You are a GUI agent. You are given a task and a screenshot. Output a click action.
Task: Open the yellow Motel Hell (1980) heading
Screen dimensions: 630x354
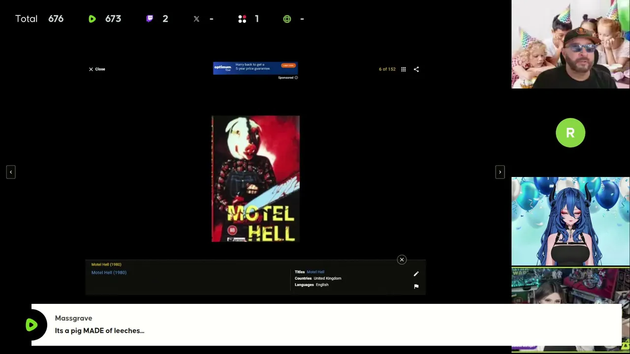106,265
